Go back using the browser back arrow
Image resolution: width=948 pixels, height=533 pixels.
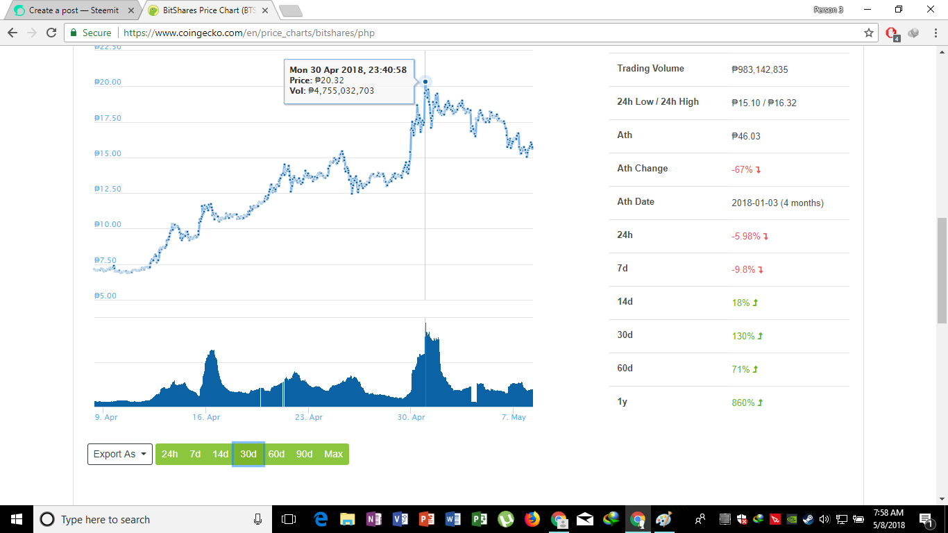(12, 33)
